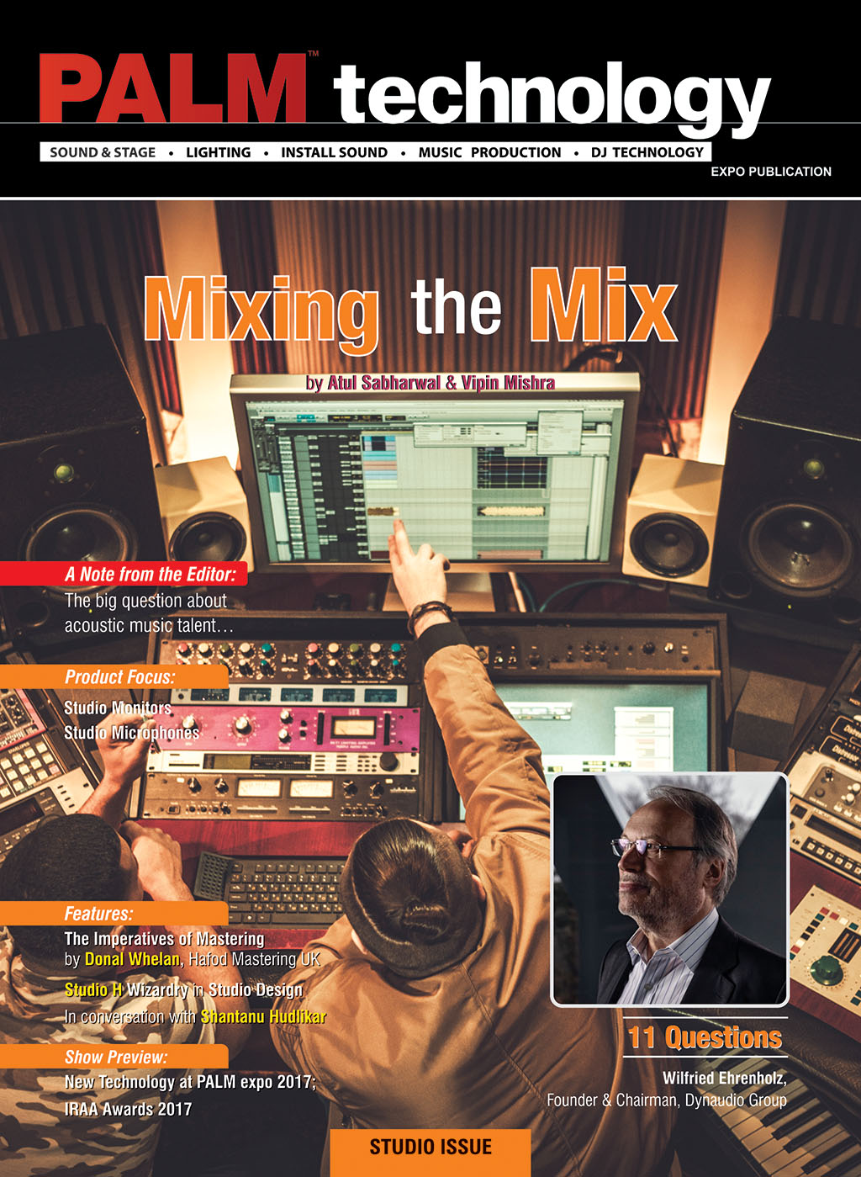Screen dimensions: 861x1177
Task: Click 'Wilfried Ehrenholz,' name text
Action: [725, 1078]
